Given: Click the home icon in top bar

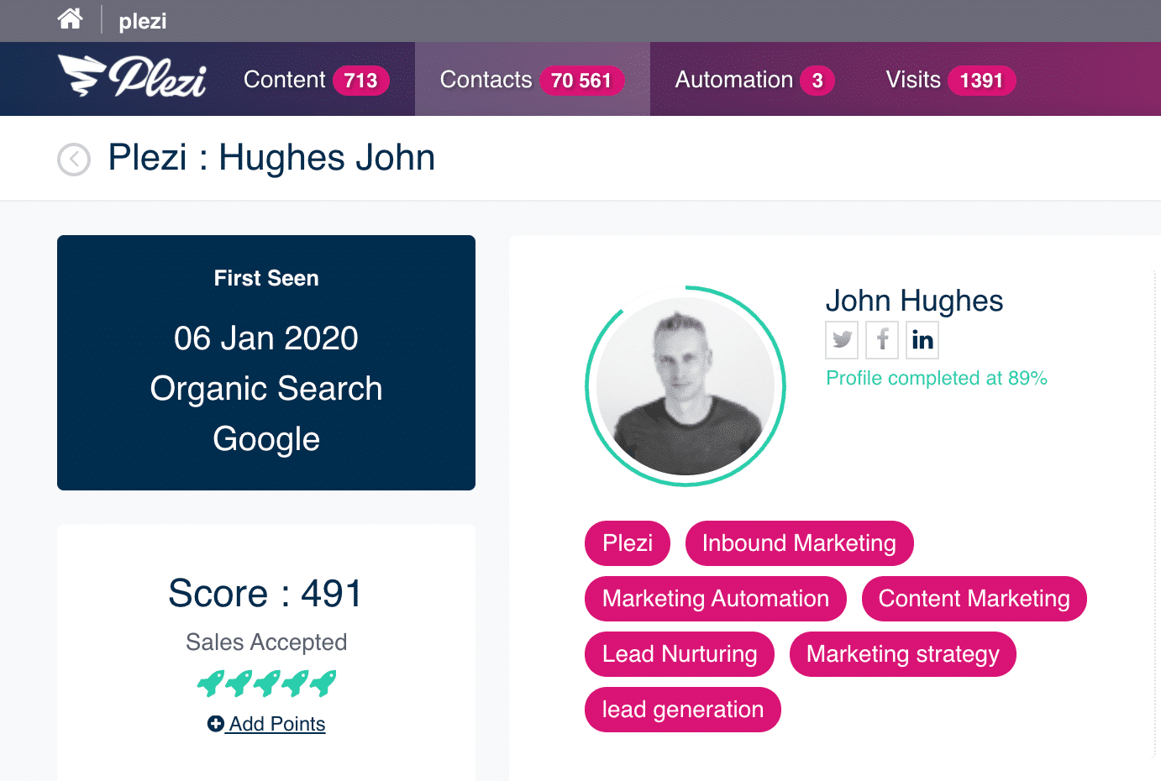Looking at the screenshot, I should coord(71,18).
